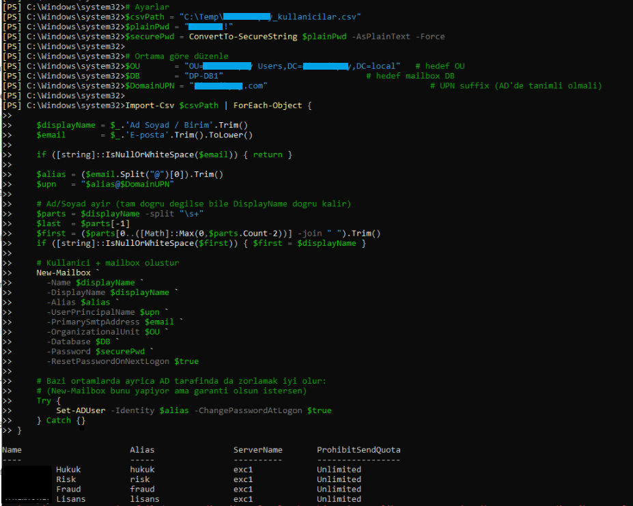
Task: Click the ProhibitSendQuota column header
Action: (358, 450)
